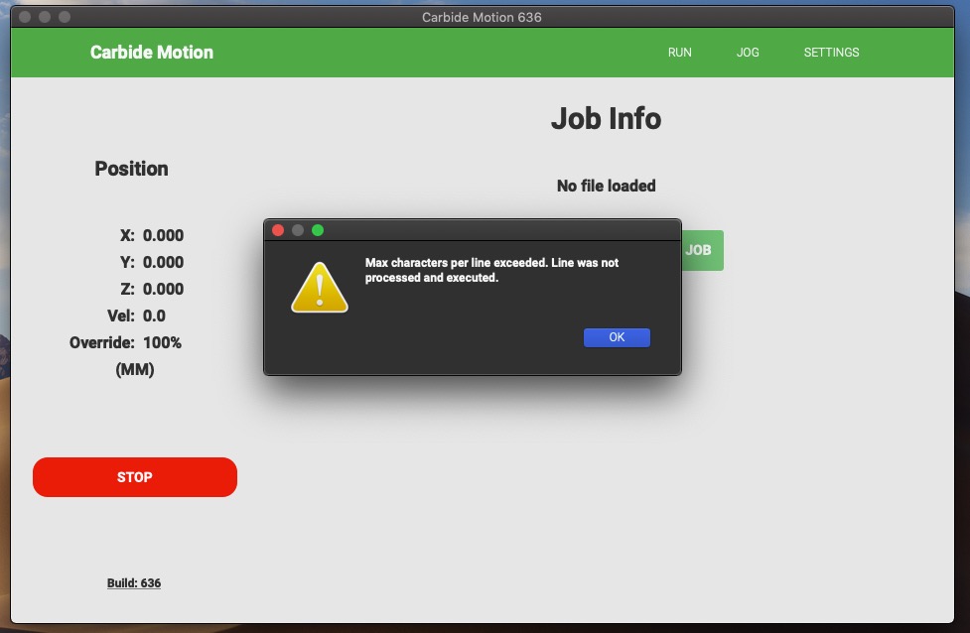Click the partially hidden green JOB button

point(702,250)
